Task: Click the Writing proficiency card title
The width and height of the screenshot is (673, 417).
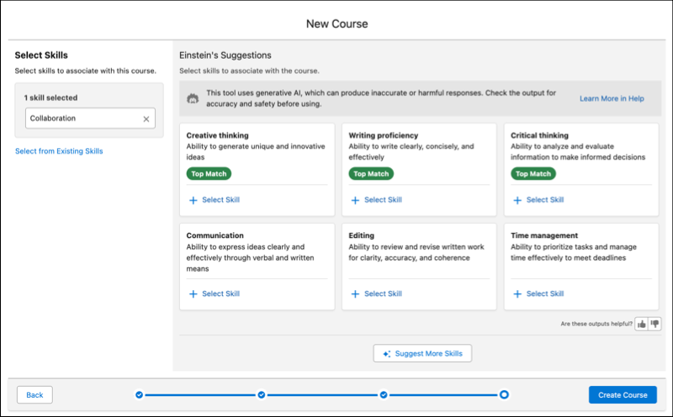Action: (x=384, y=135)
